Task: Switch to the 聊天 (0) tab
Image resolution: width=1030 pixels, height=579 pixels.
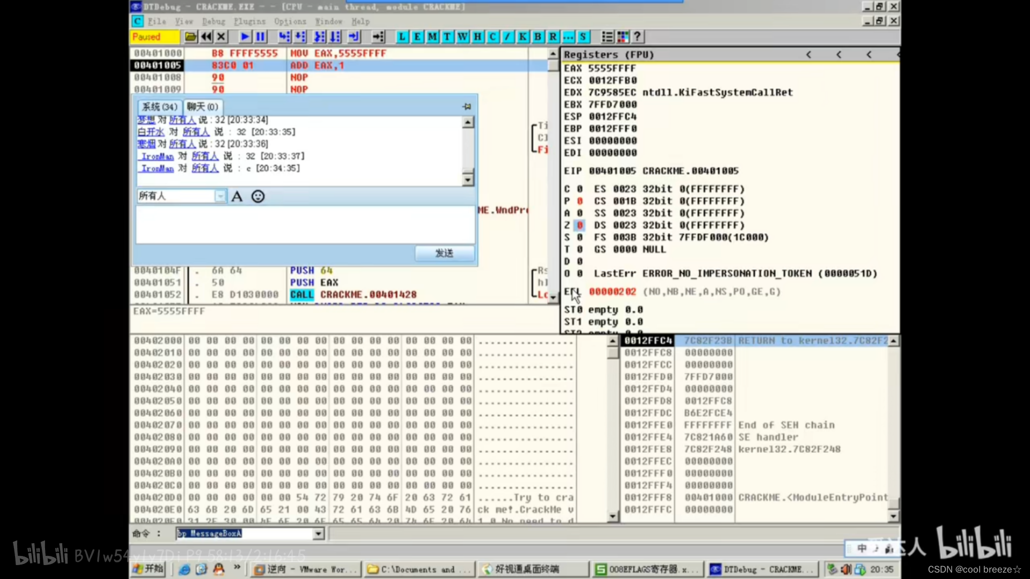Action: 202,107
